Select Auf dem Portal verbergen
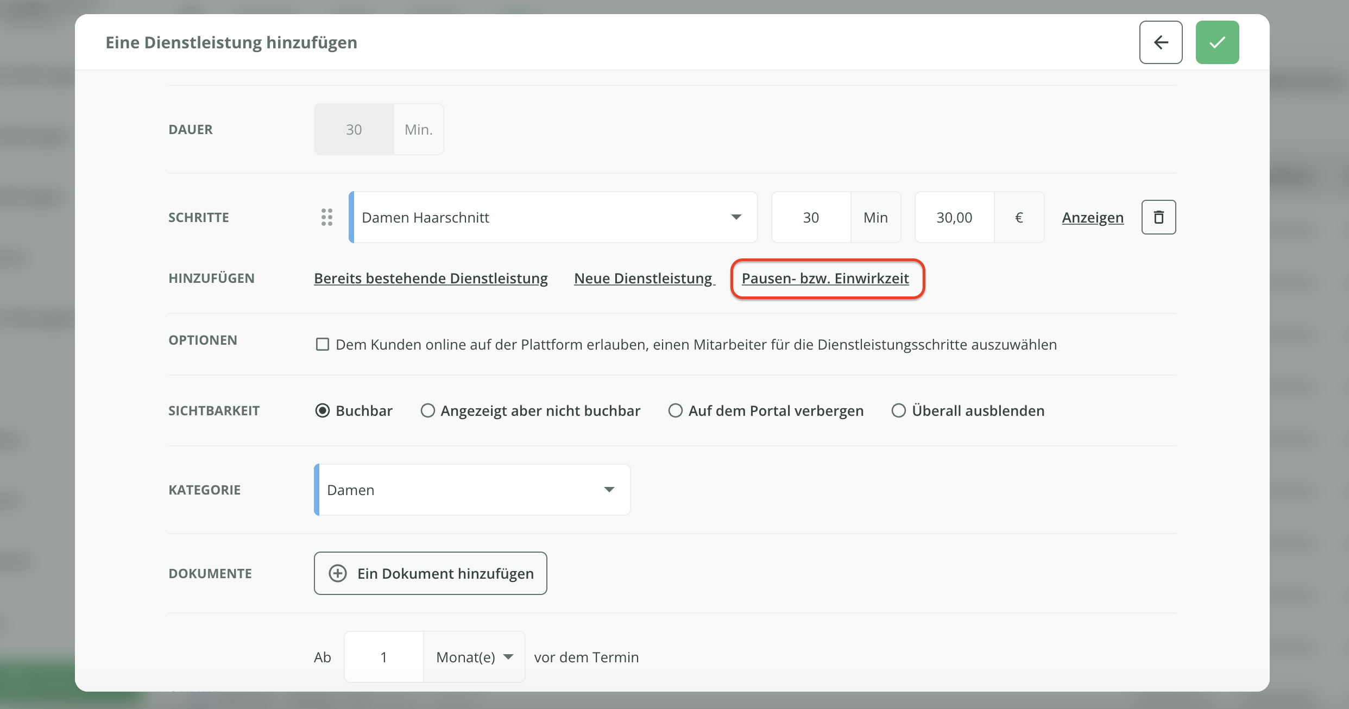Image resolution: width=1349 pixels, height=709 pixels. 676,410
